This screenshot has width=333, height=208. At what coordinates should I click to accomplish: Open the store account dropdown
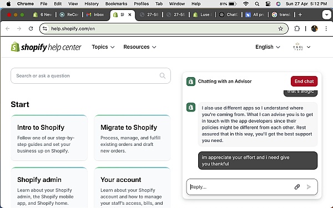(301, 47)
